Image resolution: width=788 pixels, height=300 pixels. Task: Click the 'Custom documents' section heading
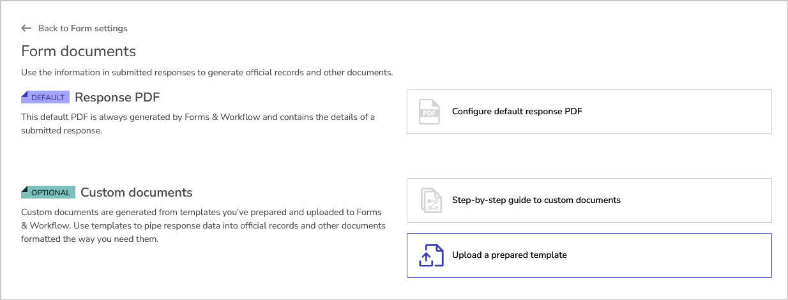(136, 193)
